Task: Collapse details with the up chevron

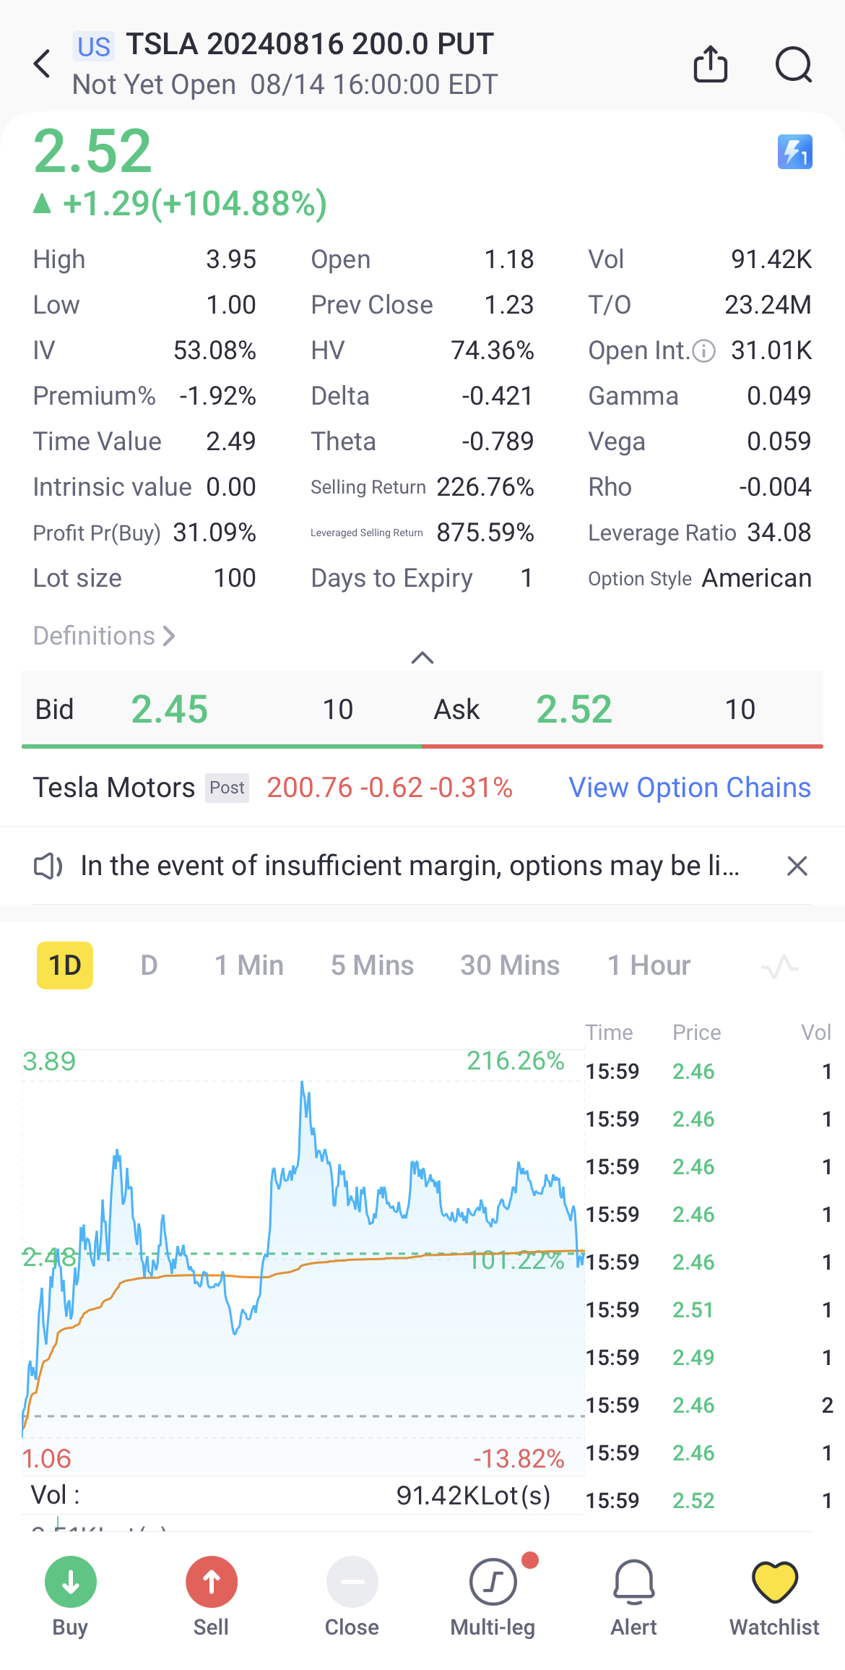Action: pos(422,658)
